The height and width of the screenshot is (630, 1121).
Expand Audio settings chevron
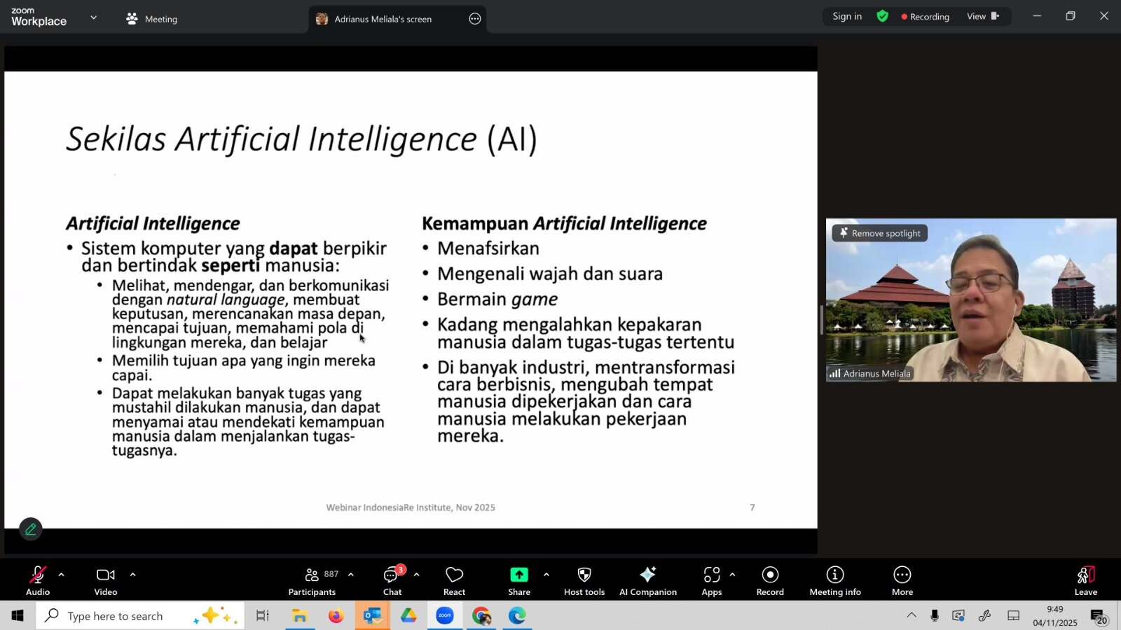click(x=61, y=576)
